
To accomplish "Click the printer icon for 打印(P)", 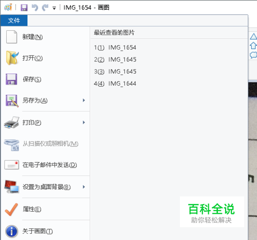I will point(12,123).
